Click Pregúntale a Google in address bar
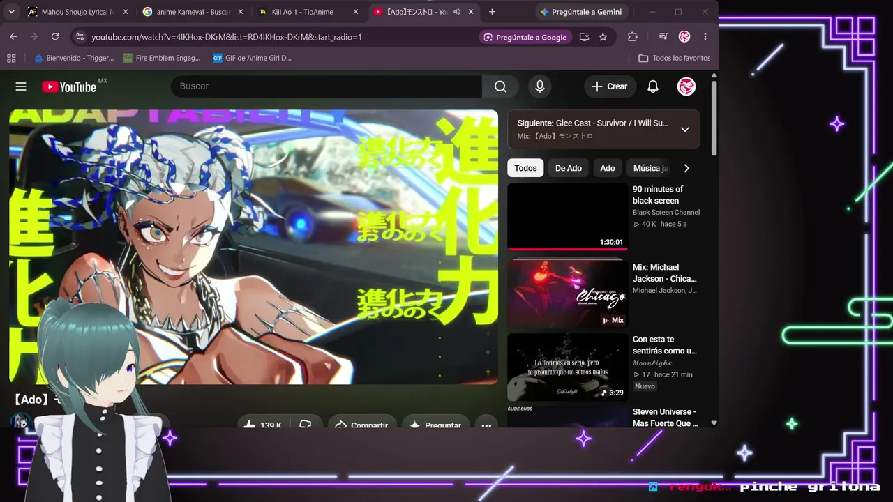 pos(525,37)
